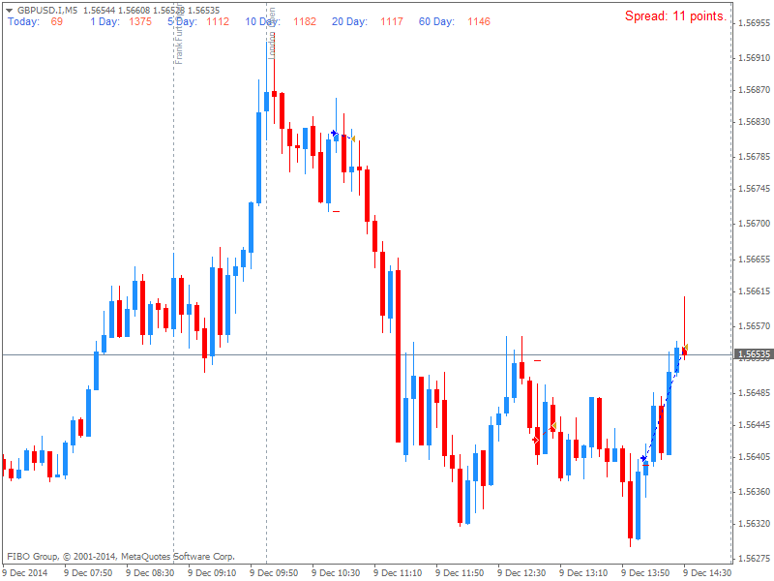Click the 1.56700 price scale label
Viewport: 774px width, 581px height.
[754, 224]
